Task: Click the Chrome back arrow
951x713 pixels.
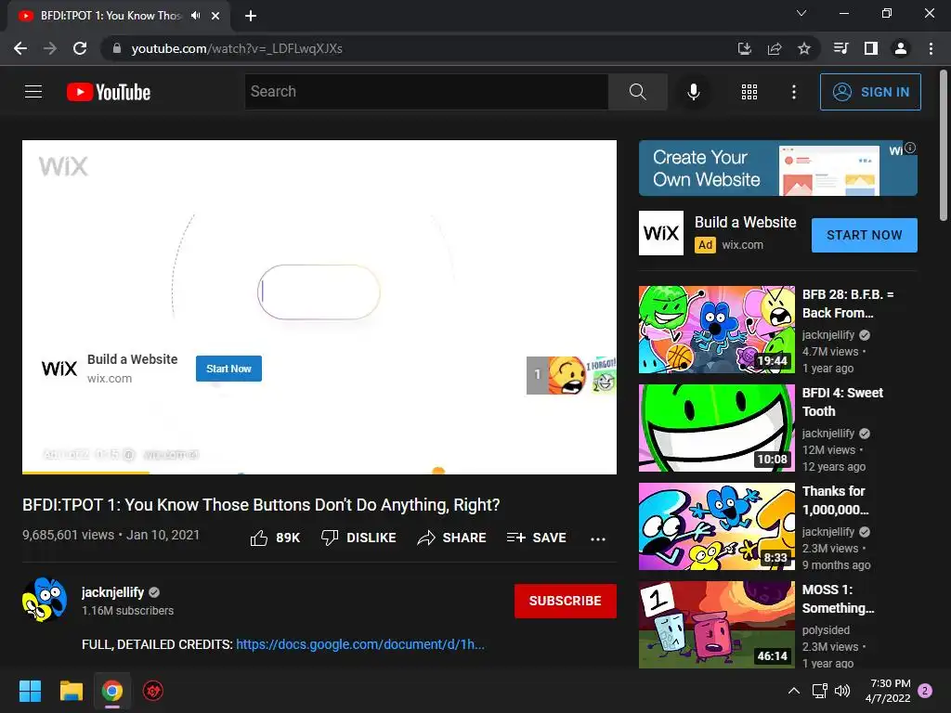Action: click(x=20, y=48)
